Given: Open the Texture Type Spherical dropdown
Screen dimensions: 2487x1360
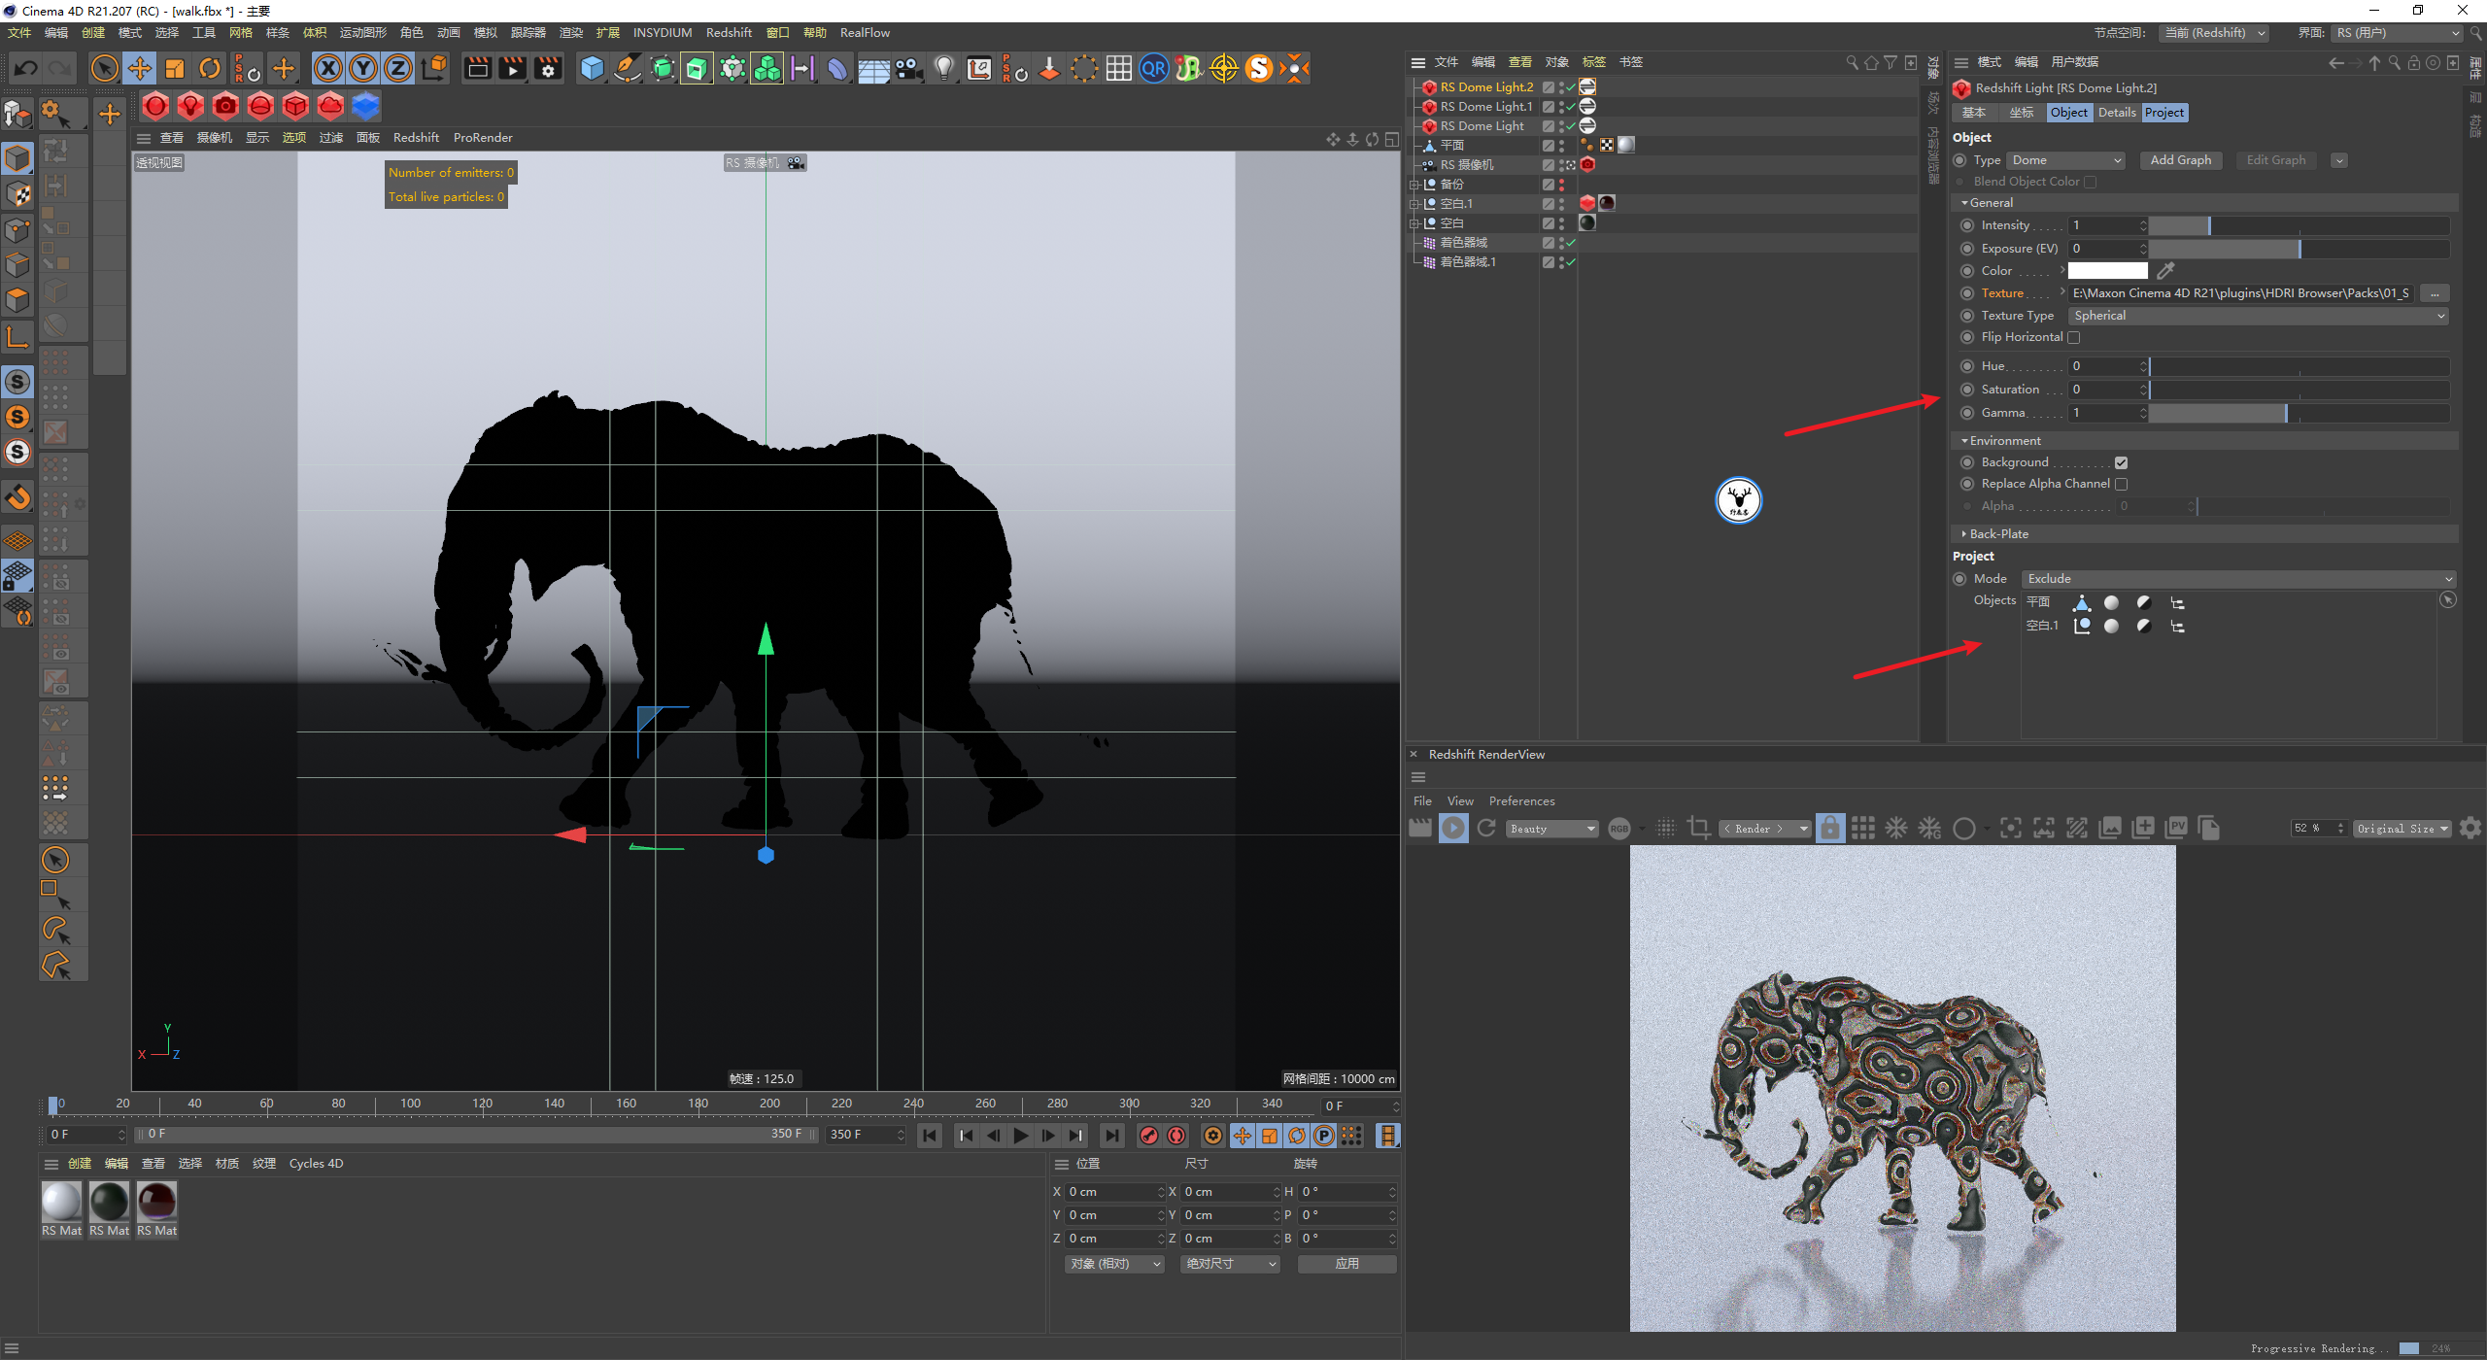Looking at the screenshot, I should 2257,316.
